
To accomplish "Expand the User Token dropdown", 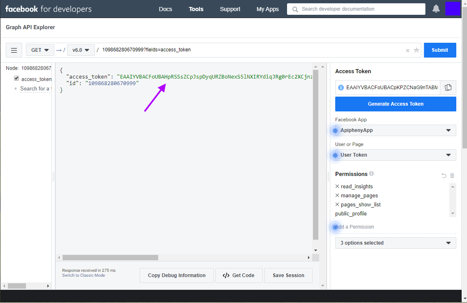I will [x=395, y=155].
